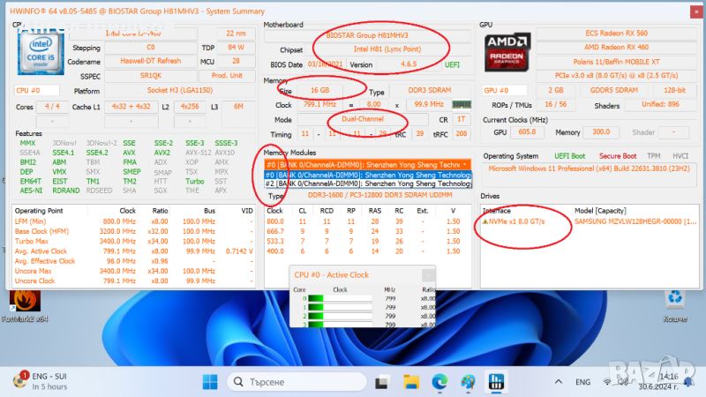Click the GPU clock 605.8 value

pyautogui.click(x=527, y=131)
